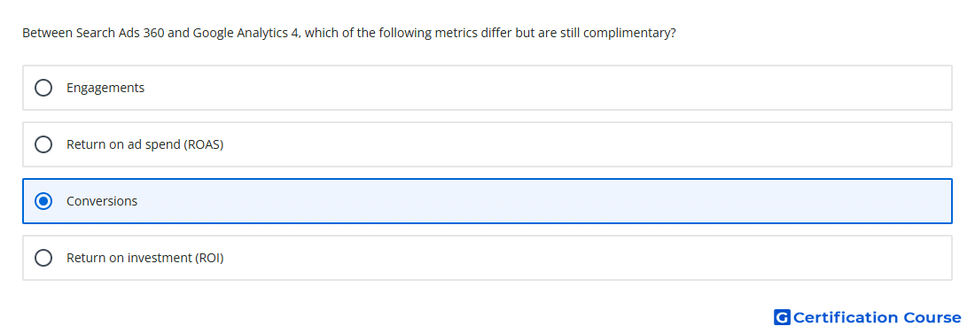Click the words Search Ads 360 in question
The height and width of the screenshot is (334, 975).
120,33
